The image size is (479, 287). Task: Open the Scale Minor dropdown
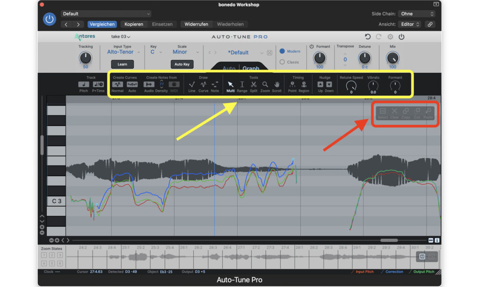(x=185, y=52)
